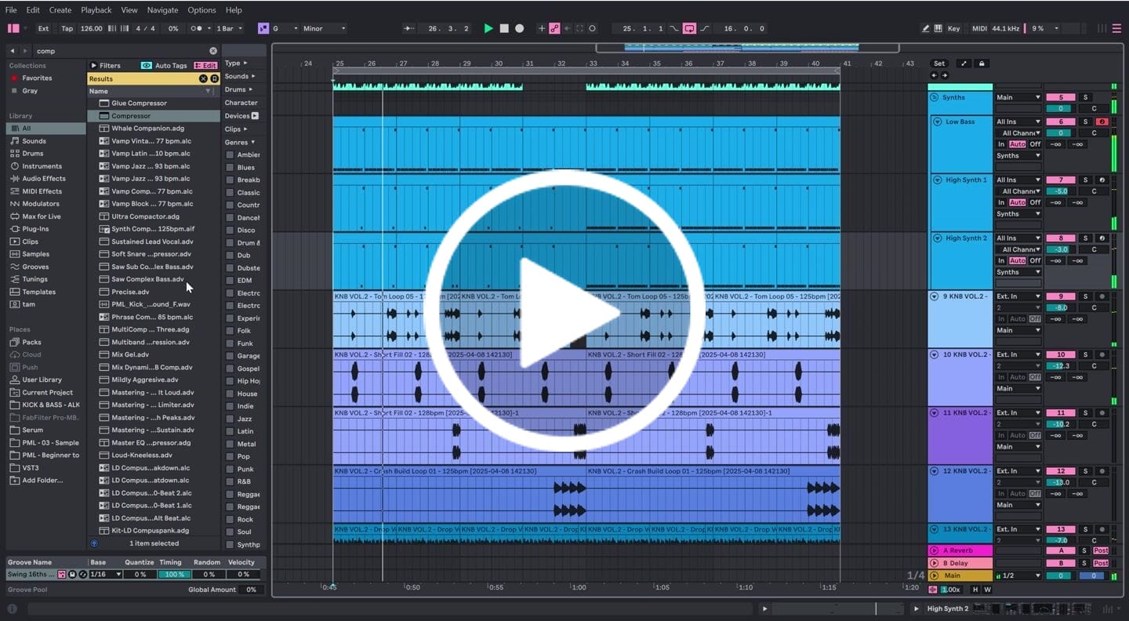This screenshot has width=1129, height=621.
Task: Toggle the Metronome button
Action: 195,28
